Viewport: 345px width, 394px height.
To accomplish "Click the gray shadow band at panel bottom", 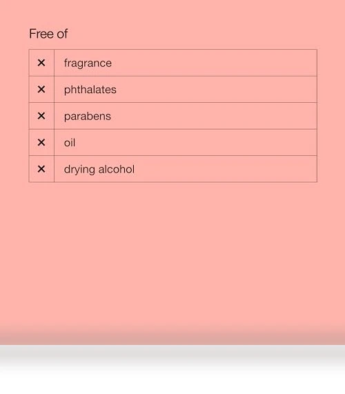I will tap(172, 352).
